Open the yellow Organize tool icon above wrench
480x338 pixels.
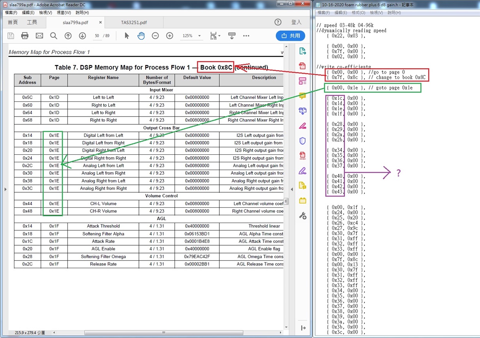pos(302,201)
